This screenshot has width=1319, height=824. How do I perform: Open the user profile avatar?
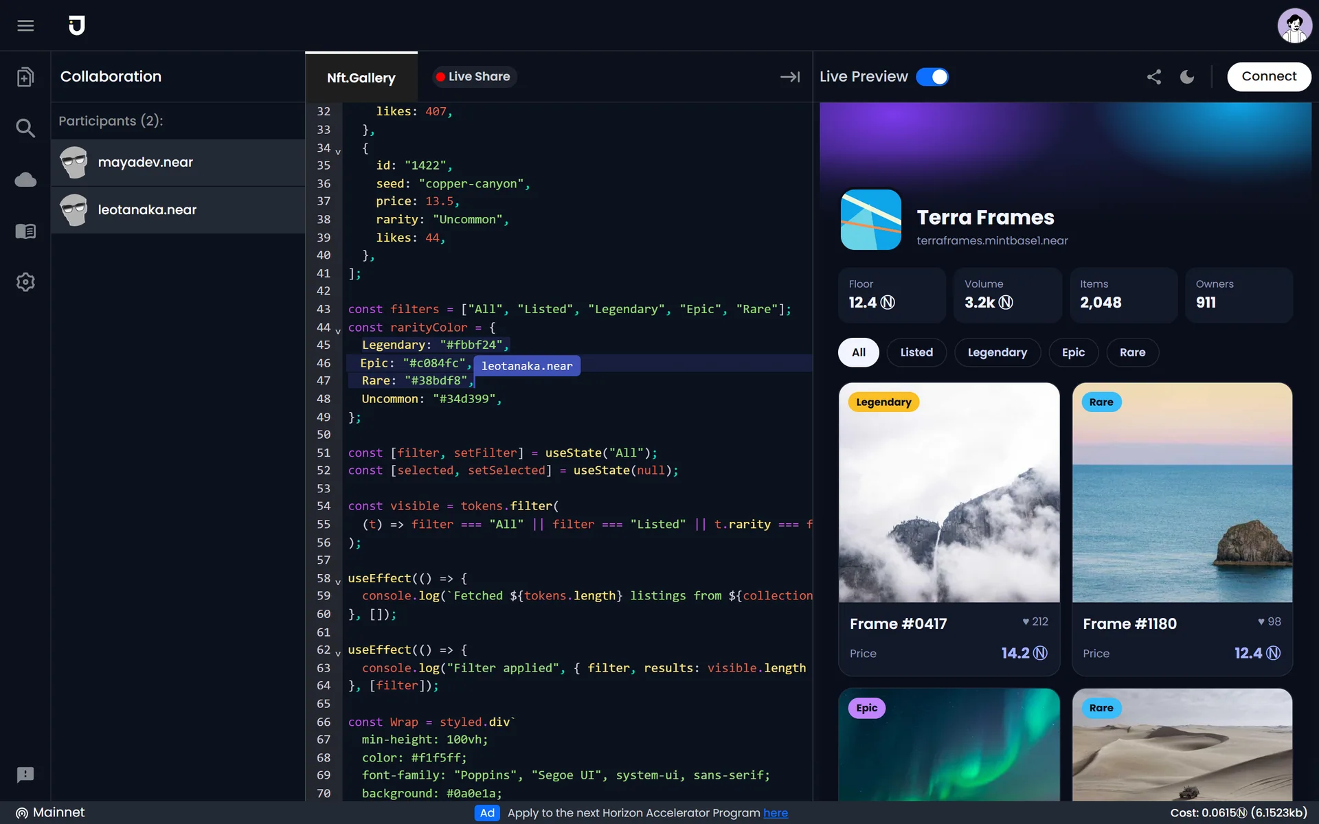pos(1294,25)
